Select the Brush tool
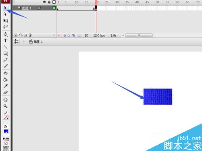202x151 pixels. click(6, 66)
